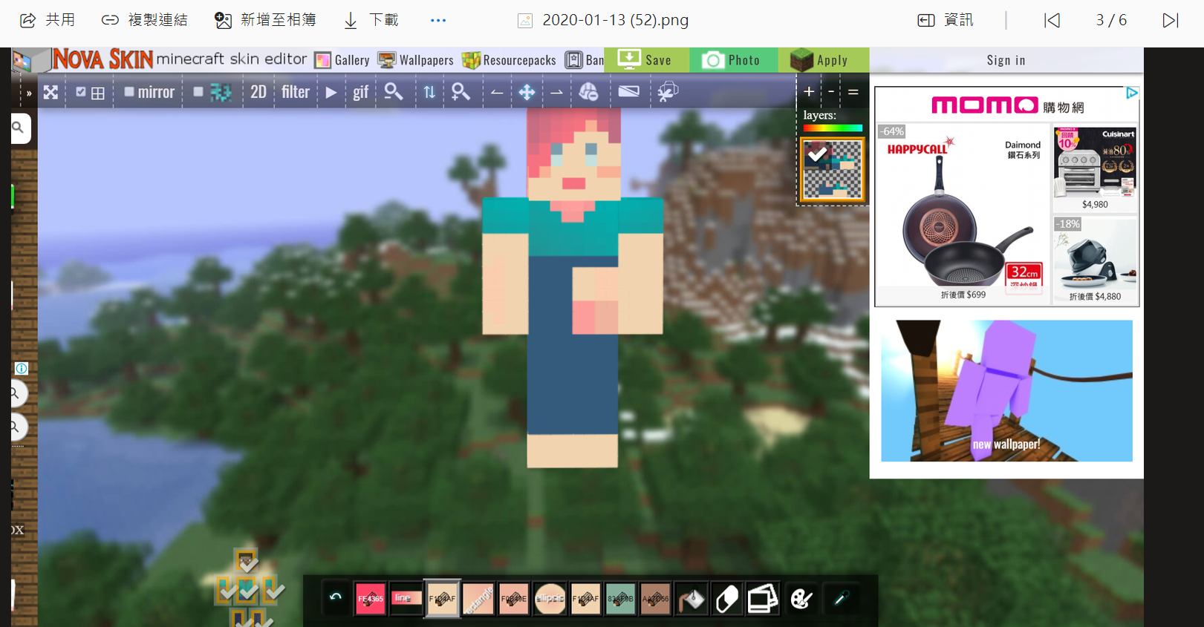Expand the toolbar with » arrow

[29, 93]
